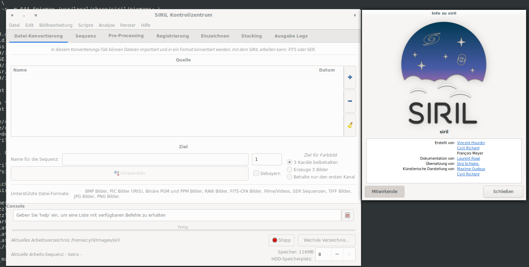Remove selected file using minus icon
The image size is (529, 267).
(x=350, y=101)
